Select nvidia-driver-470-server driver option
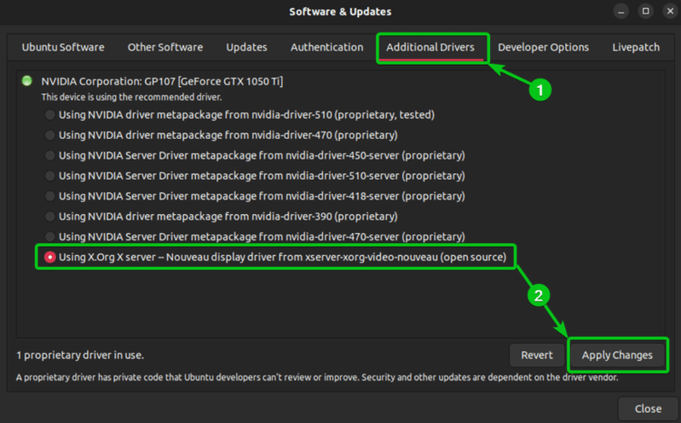681x423 pixels. (x=51, y=236)
